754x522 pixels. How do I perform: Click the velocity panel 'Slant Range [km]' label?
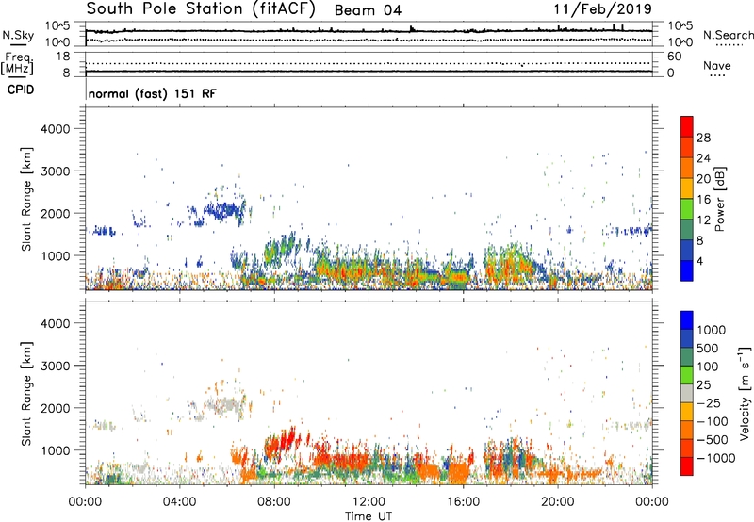pos(26,393)
